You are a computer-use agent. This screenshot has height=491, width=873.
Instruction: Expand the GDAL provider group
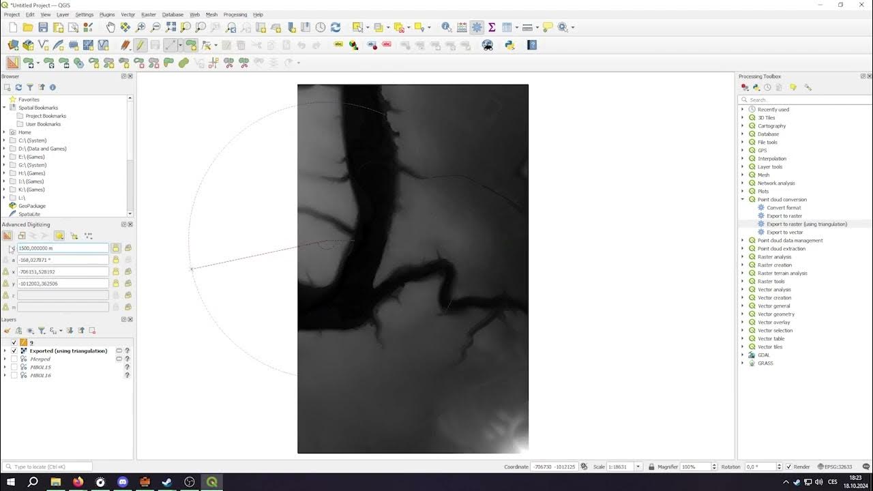point(743,355)
